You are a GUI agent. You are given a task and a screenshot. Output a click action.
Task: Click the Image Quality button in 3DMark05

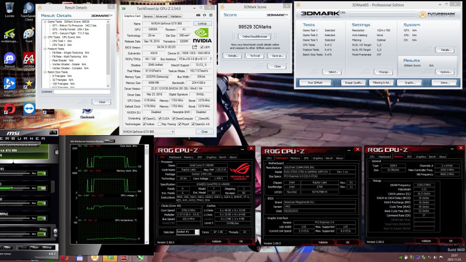click(x=354, y=83)
